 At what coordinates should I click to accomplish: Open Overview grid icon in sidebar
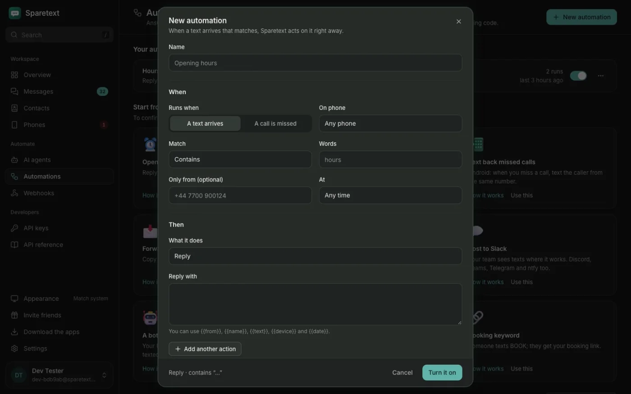point(14,75)
